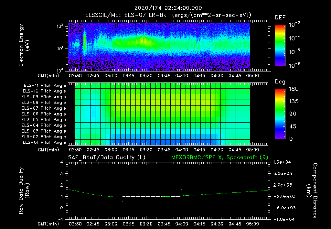Select the ELS-10 Pitch Angle row label
The image size is (331, 229).
pyautogui.click(x=44, y=91)
